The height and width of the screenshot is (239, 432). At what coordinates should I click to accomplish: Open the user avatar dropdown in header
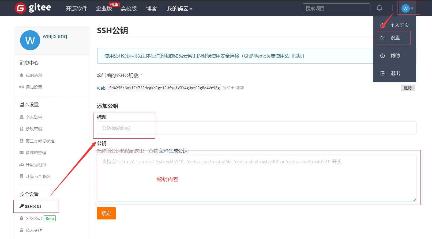click(408, 9)
